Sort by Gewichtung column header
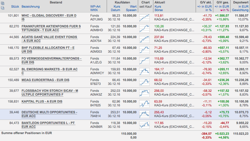The width and height of the screenshot is (250, 141). [x=240, y=10]
